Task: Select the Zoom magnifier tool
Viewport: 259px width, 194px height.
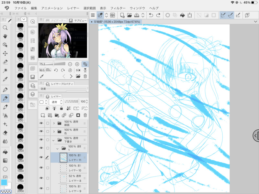Action: click(x=5, y=28)
